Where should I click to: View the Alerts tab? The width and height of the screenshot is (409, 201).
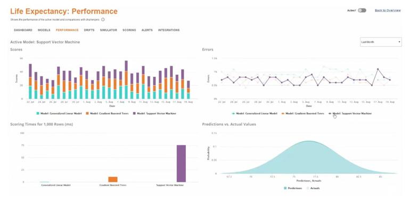click(147, 30)
